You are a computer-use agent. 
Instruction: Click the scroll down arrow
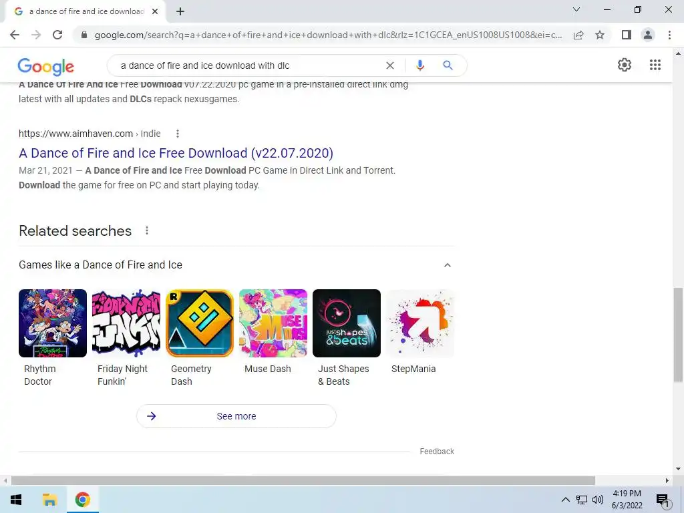(678, 469)
